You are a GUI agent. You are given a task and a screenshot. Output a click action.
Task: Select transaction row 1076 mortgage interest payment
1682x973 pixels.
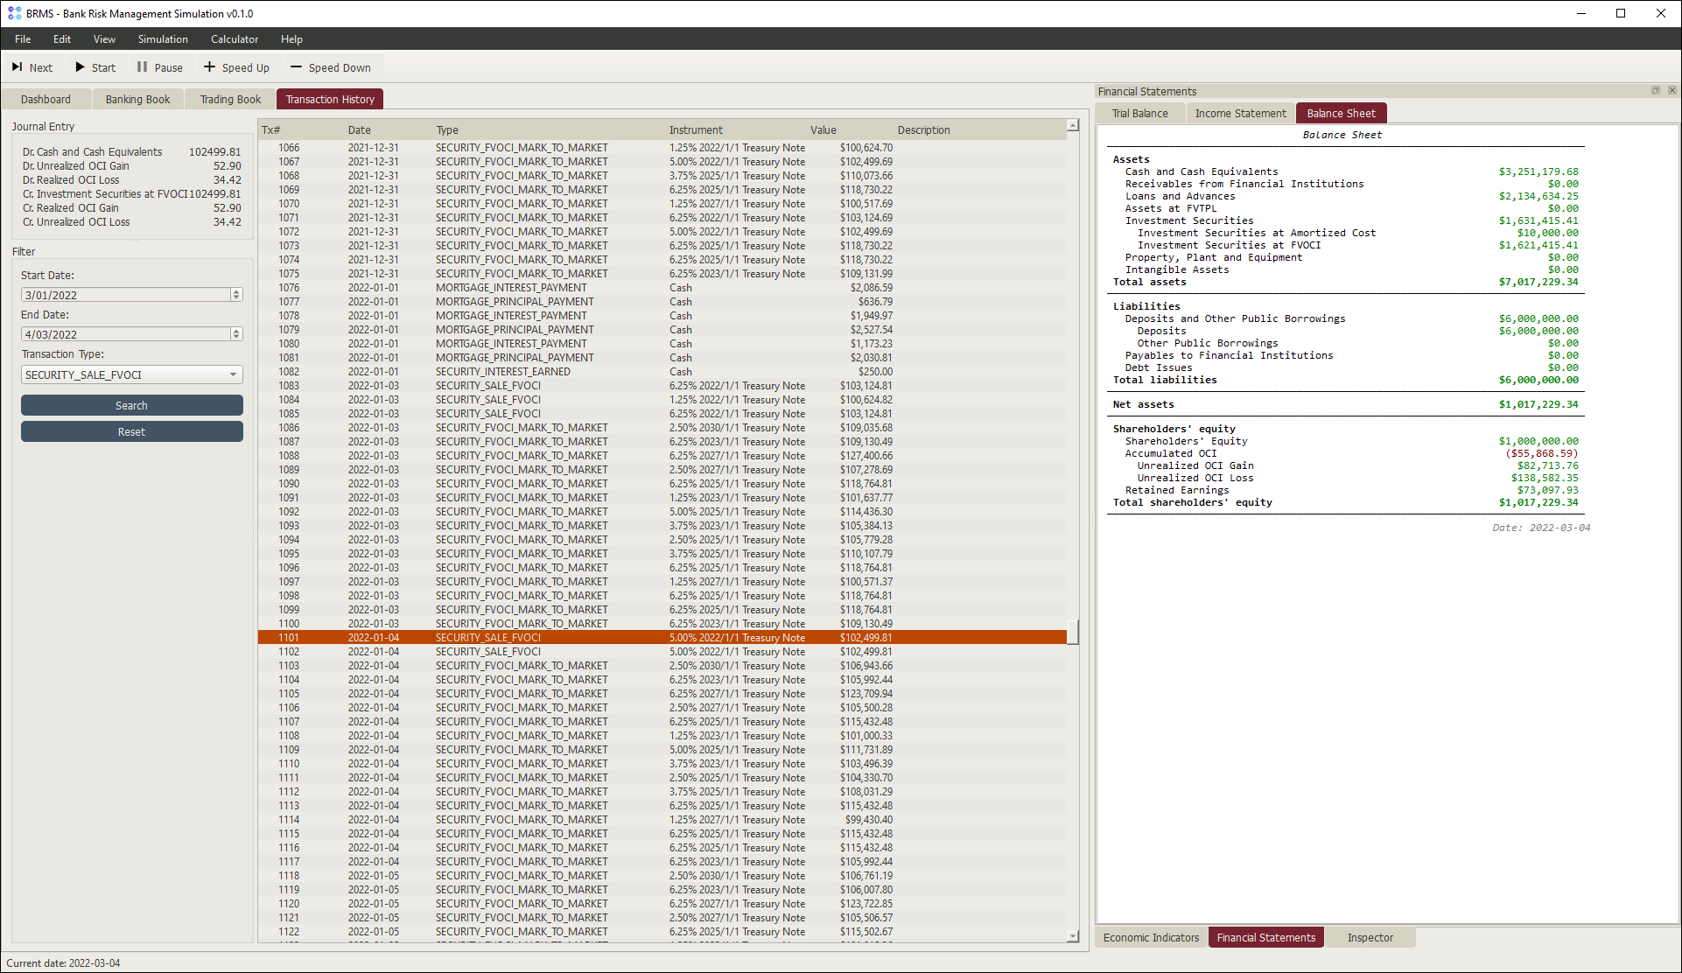[662, 288]
